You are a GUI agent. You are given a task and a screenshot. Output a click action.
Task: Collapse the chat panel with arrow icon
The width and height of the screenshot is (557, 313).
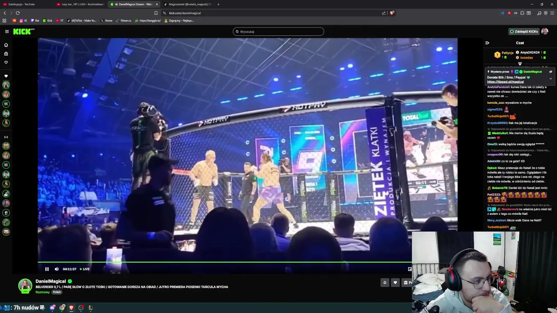tap(487, 43)
